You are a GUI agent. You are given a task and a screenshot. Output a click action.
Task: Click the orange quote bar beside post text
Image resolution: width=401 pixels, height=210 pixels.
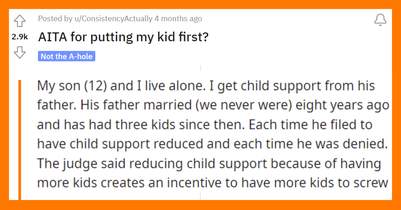(20, 140)
